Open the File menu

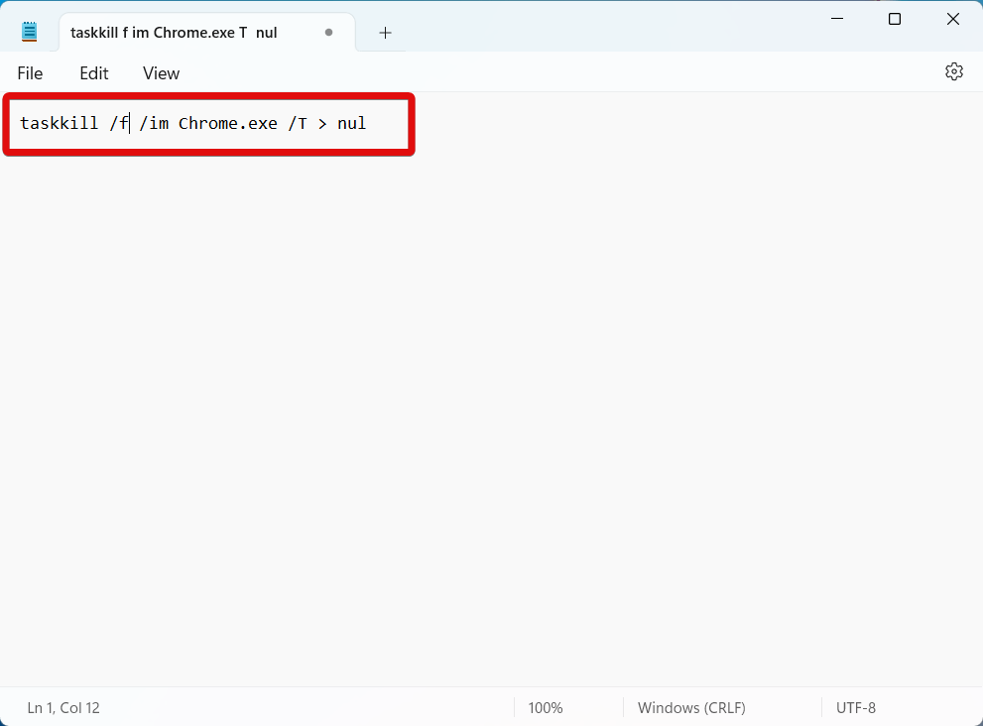(x=30, y=73)
